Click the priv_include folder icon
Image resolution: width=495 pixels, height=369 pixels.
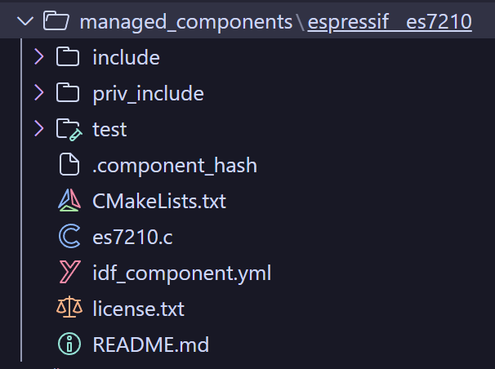pyautogui.click(x=69, y=93)
